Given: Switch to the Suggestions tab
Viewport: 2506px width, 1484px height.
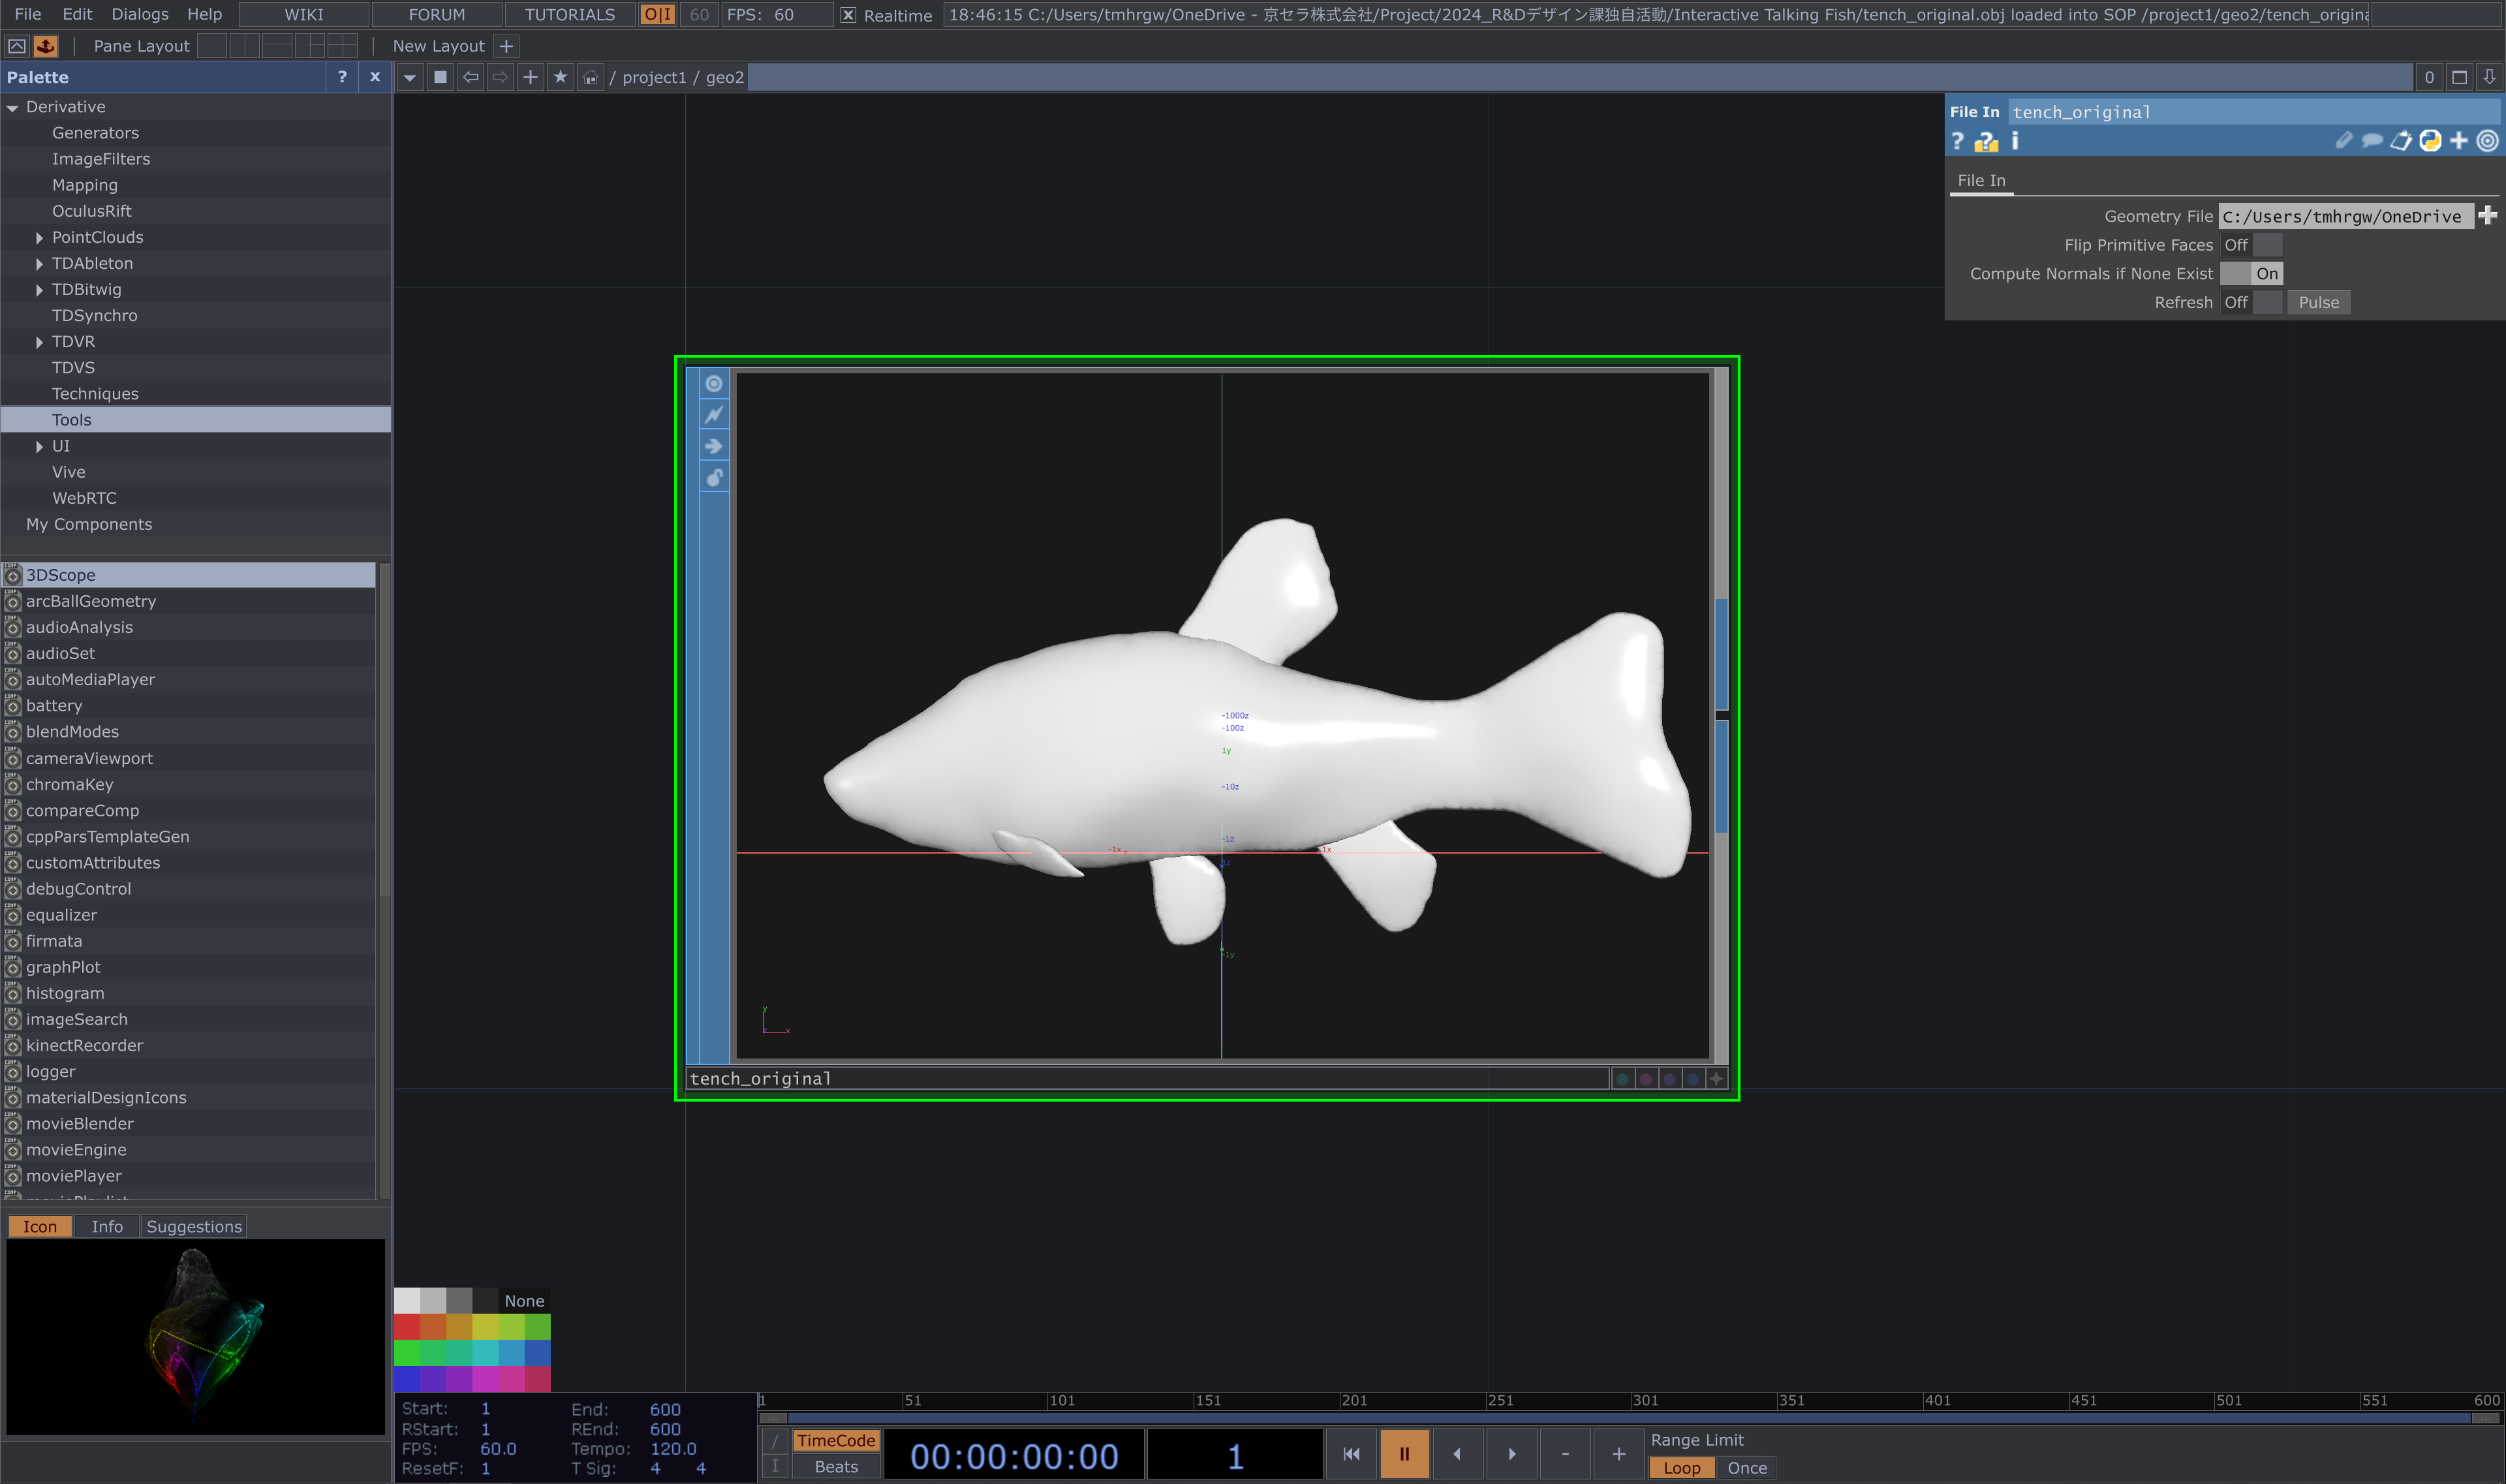Looking at the screenshot, I should click(193, 1227).
